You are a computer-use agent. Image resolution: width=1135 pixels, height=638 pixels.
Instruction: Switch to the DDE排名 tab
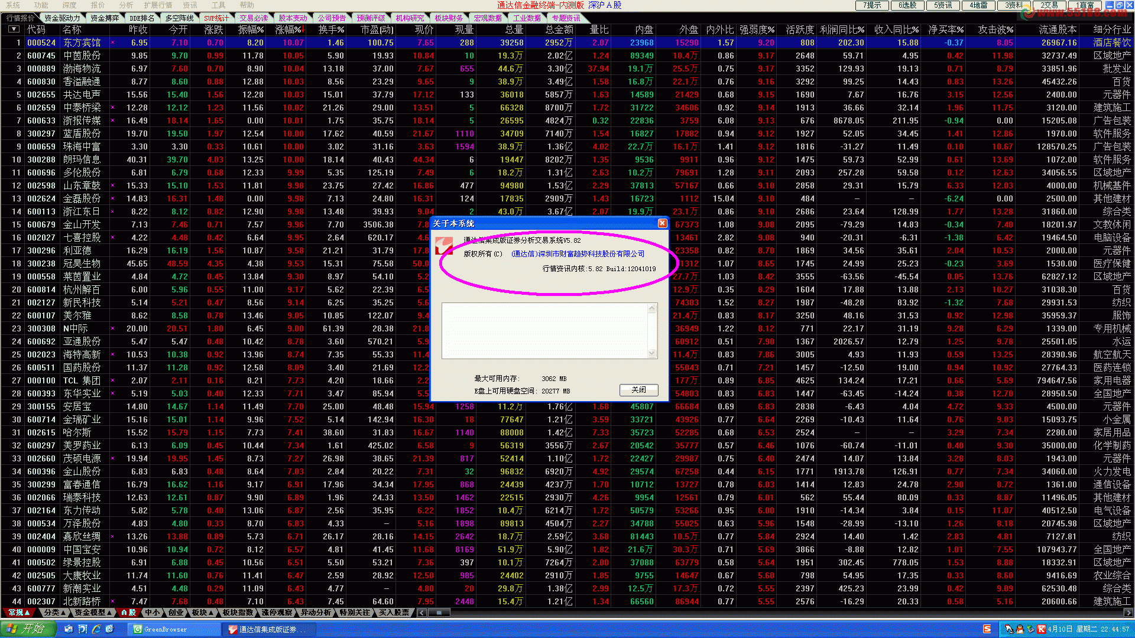[142, 18]
